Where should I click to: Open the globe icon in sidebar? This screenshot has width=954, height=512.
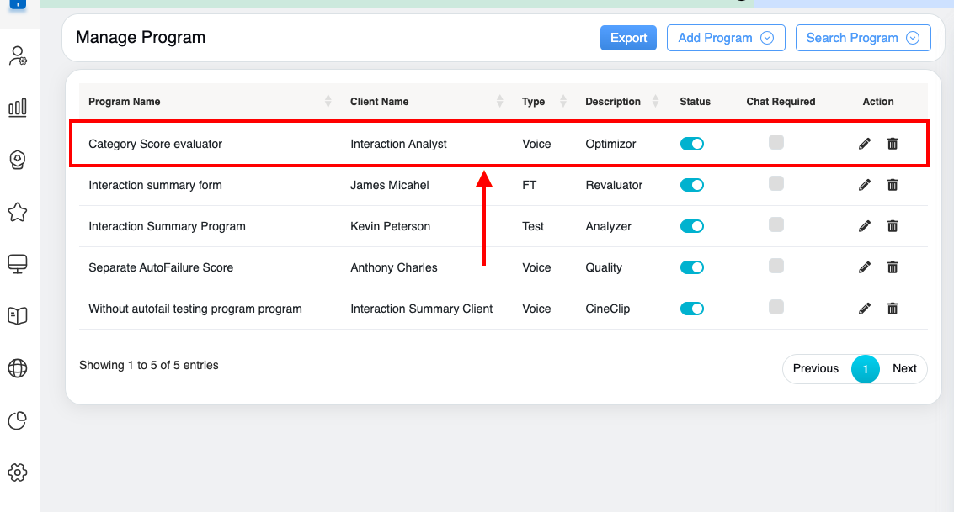[17, 368]
